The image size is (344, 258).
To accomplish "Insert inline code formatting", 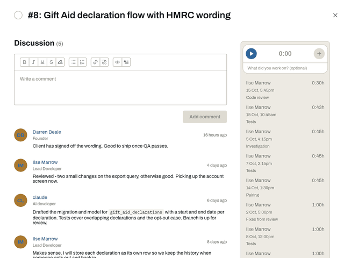I will pyautogui.click(x=117, y=62).
